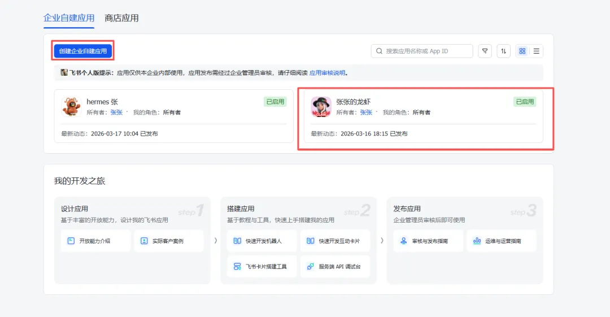The height and width of the screenshot is (317, 610).
Task: Open the sort order icon
Action: [503, 51]
